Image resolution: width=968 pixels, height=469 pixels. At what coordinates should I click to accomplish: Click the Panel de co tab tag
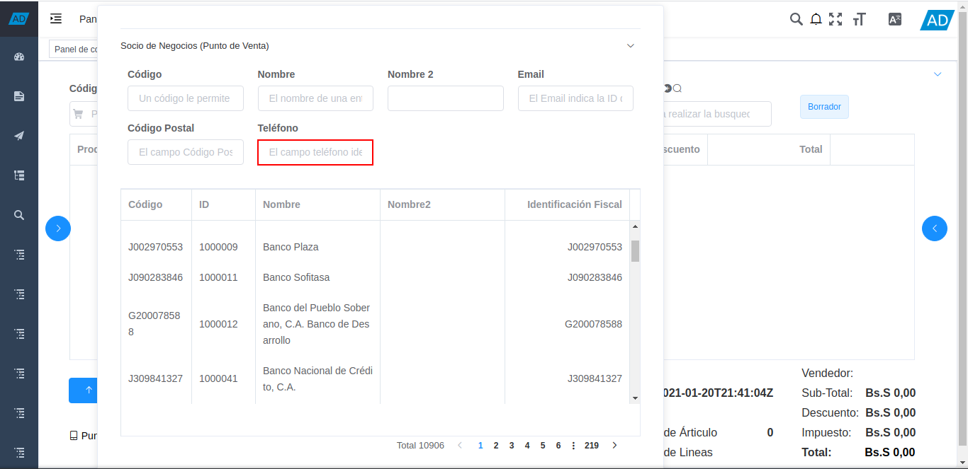74,49
